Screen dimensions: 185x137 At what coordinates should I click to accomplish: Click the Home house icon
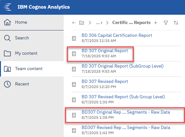tap(7, 22)
